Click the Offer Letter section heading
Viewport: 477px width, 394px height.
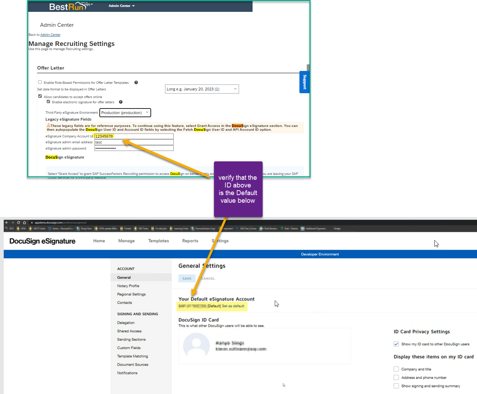tap(51, 68)
